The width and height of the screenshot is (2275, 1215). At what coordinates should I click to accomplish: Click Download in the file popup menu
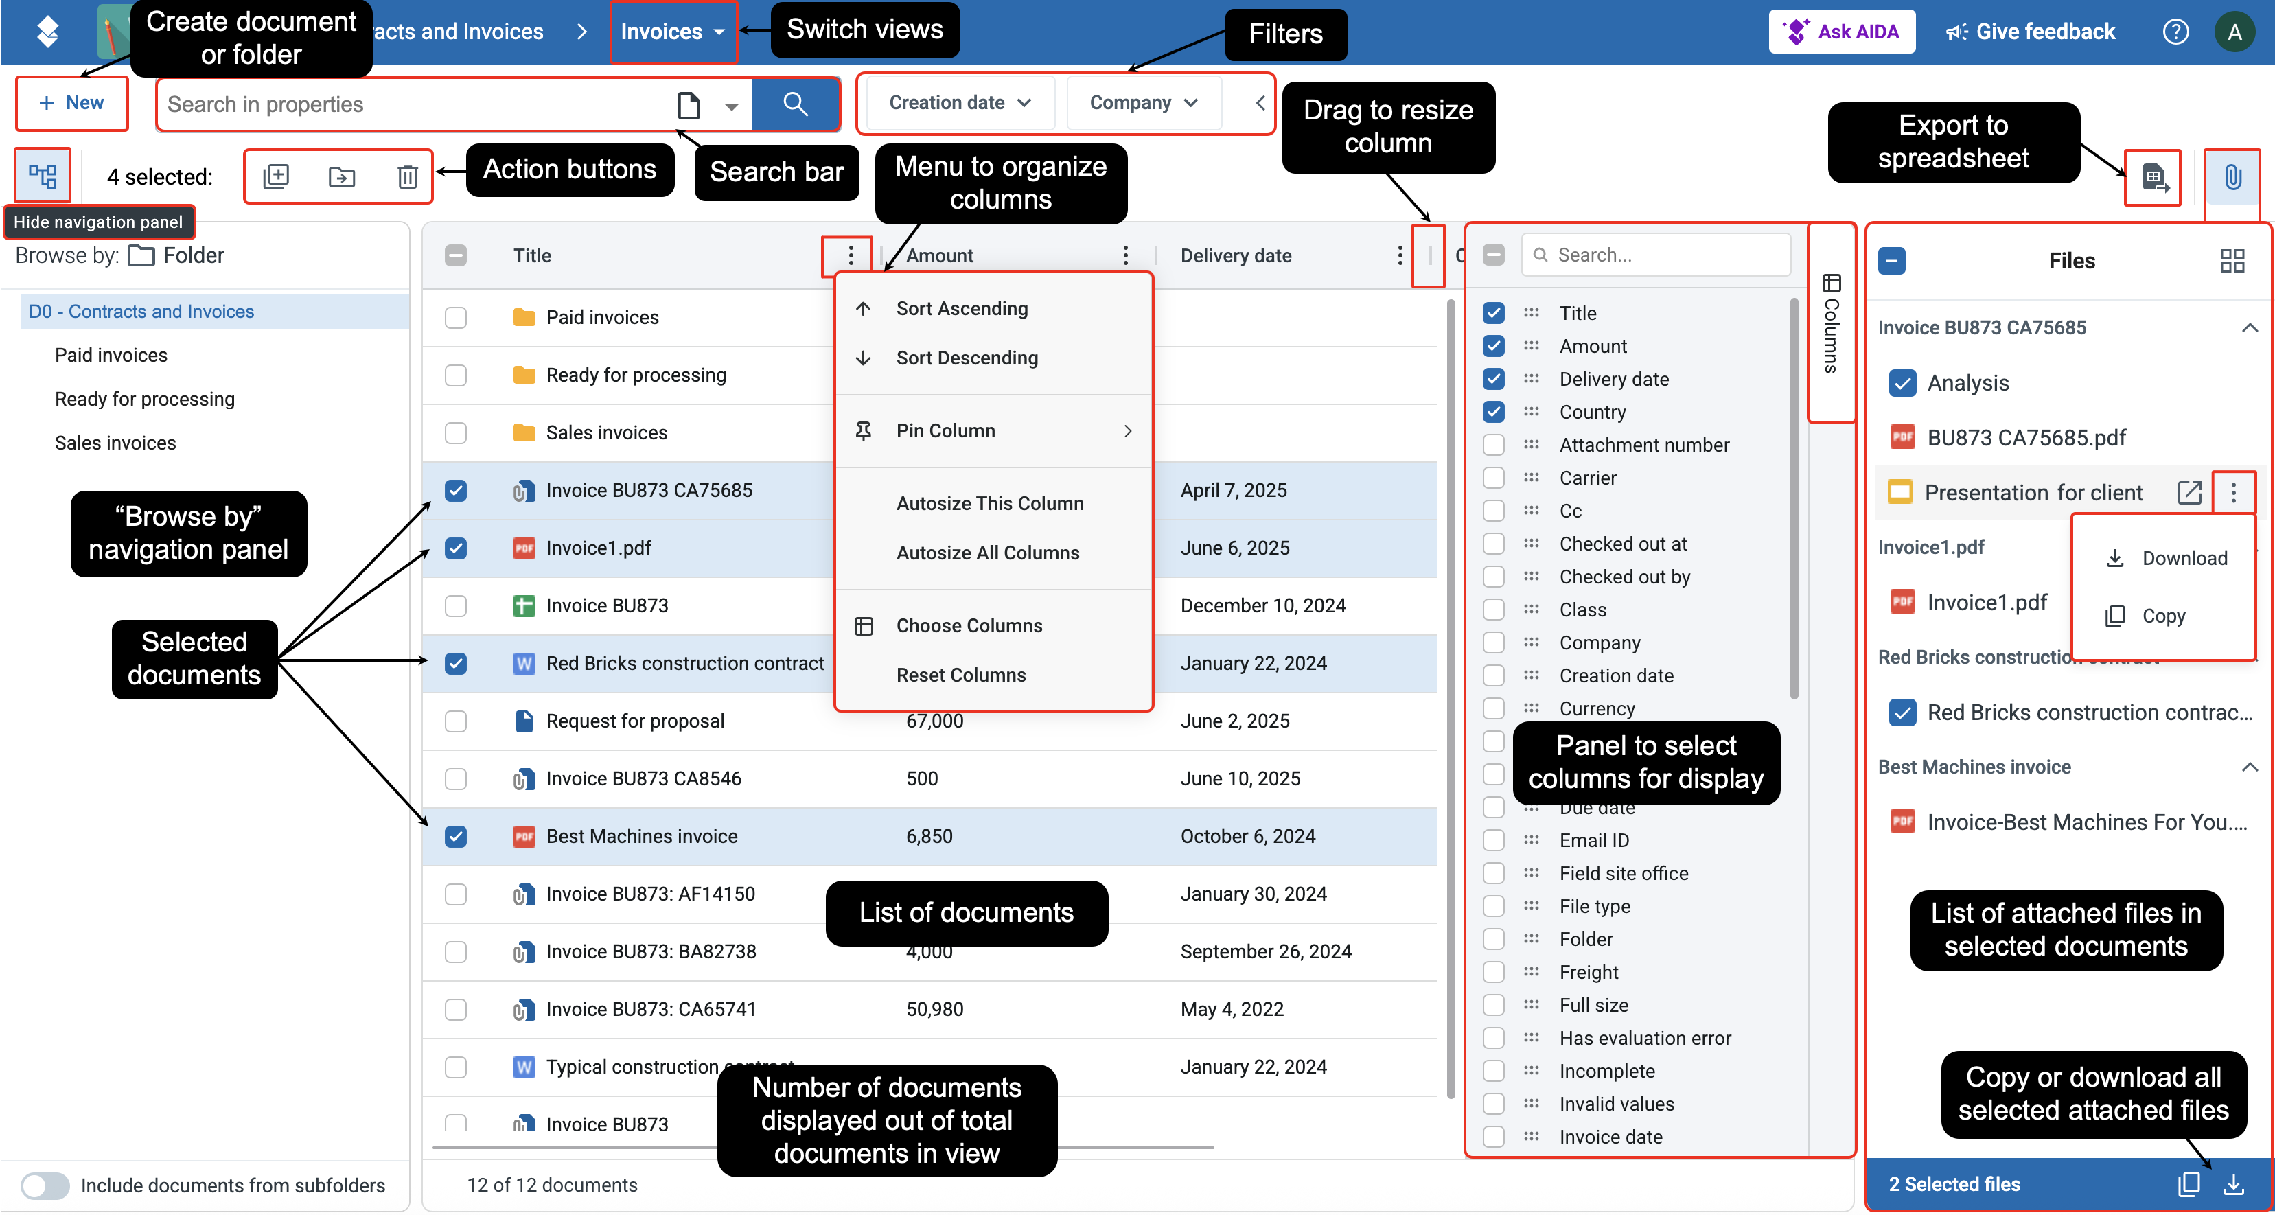pos(2163,558)
